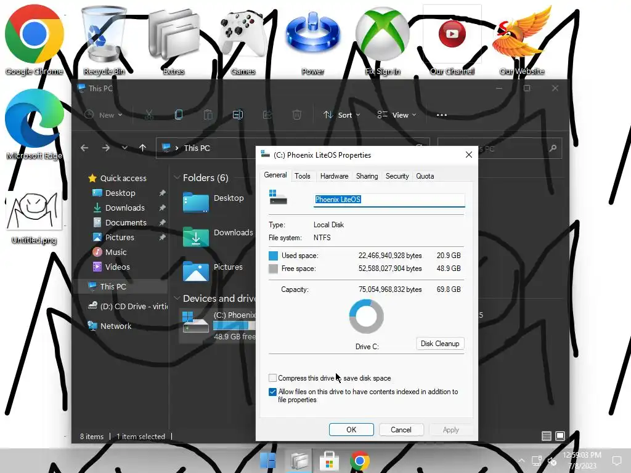Toggle Allow files to be indexed checkbox
Viewport: 631px width, 473px height.
[x=272, y=392]
